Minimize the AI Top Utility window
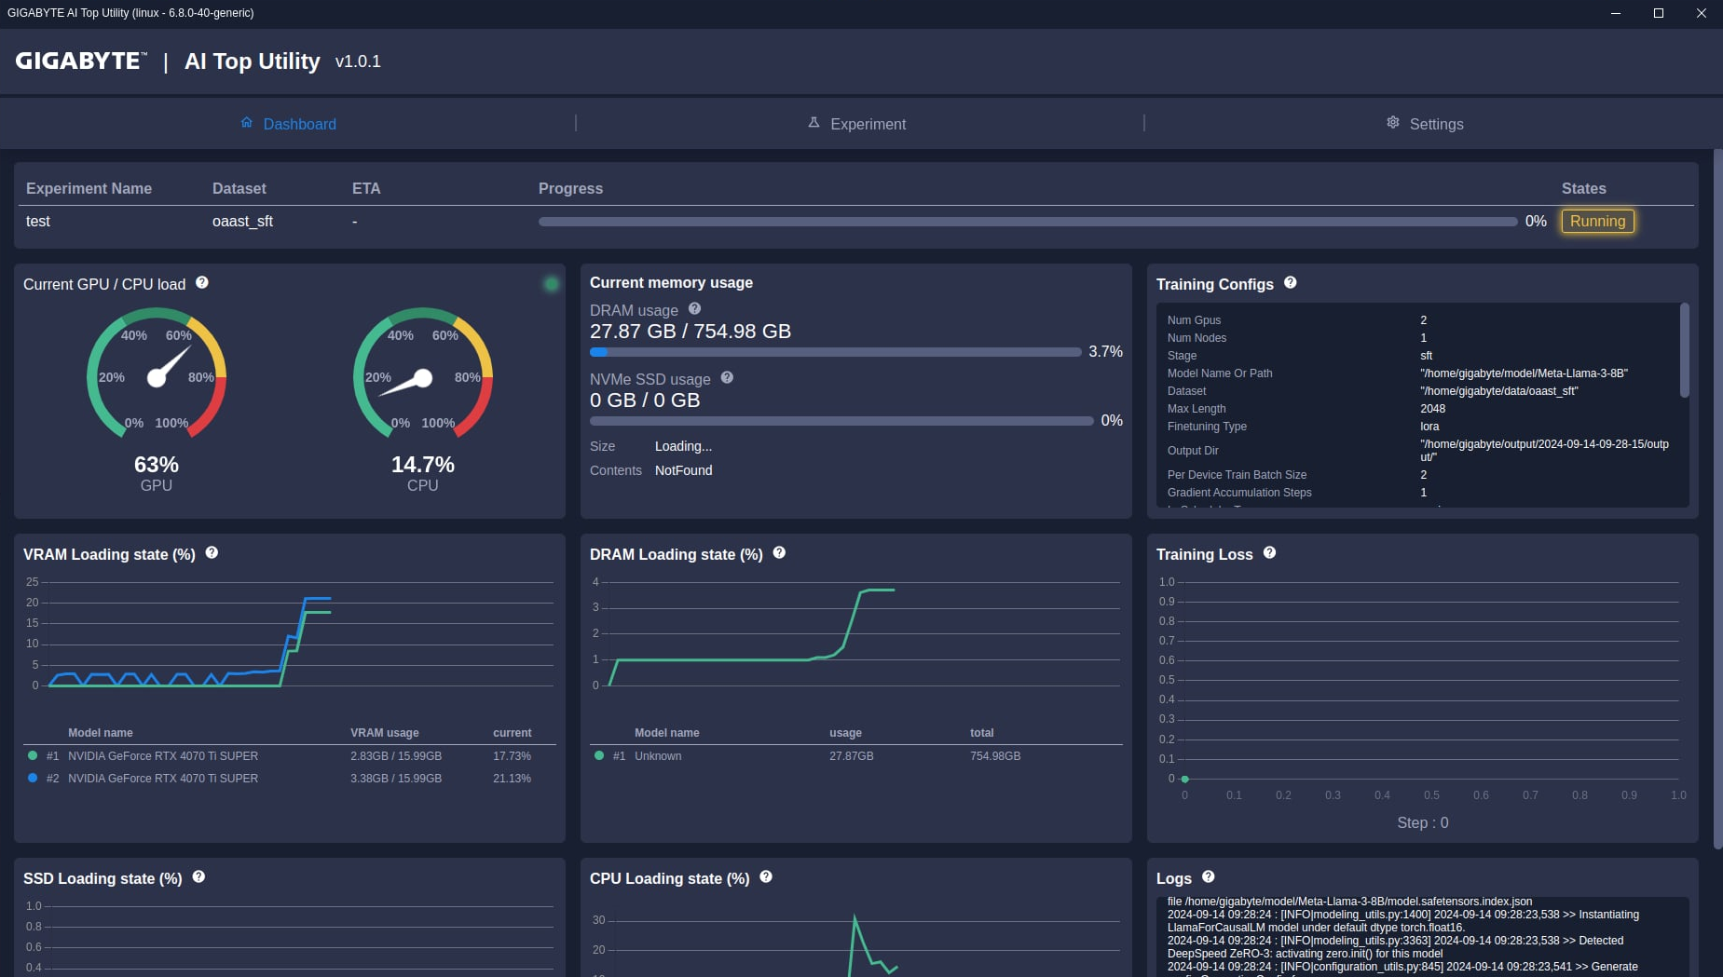 pyautogui.click(x=1616, y=13)
